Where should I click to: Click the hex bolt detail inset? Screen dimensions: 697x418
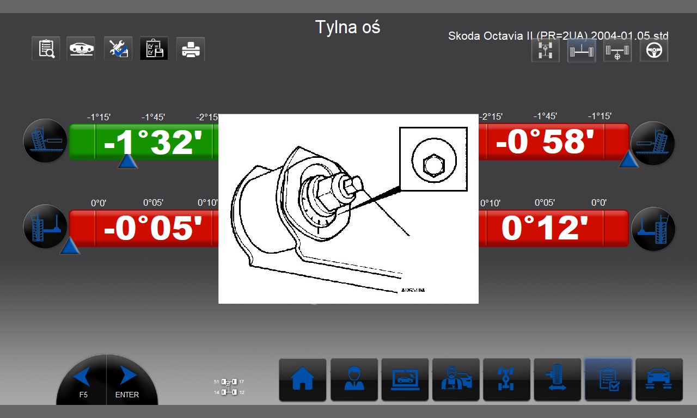[x=433, y=159]
